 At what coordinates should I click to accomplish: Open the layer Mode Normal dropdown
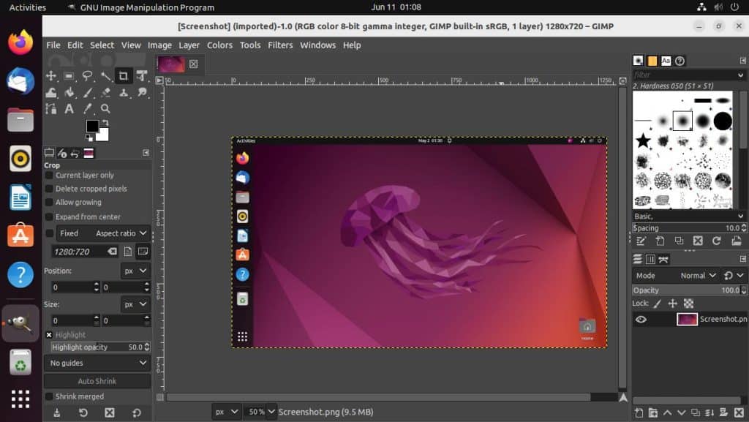675,276
